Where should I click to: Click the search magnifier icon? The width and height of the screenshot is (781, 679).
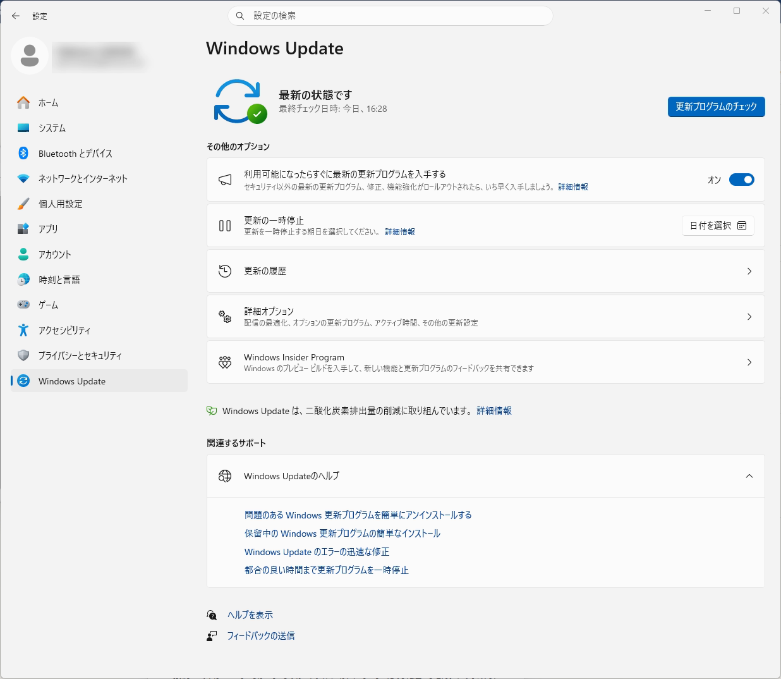point(240,16)
